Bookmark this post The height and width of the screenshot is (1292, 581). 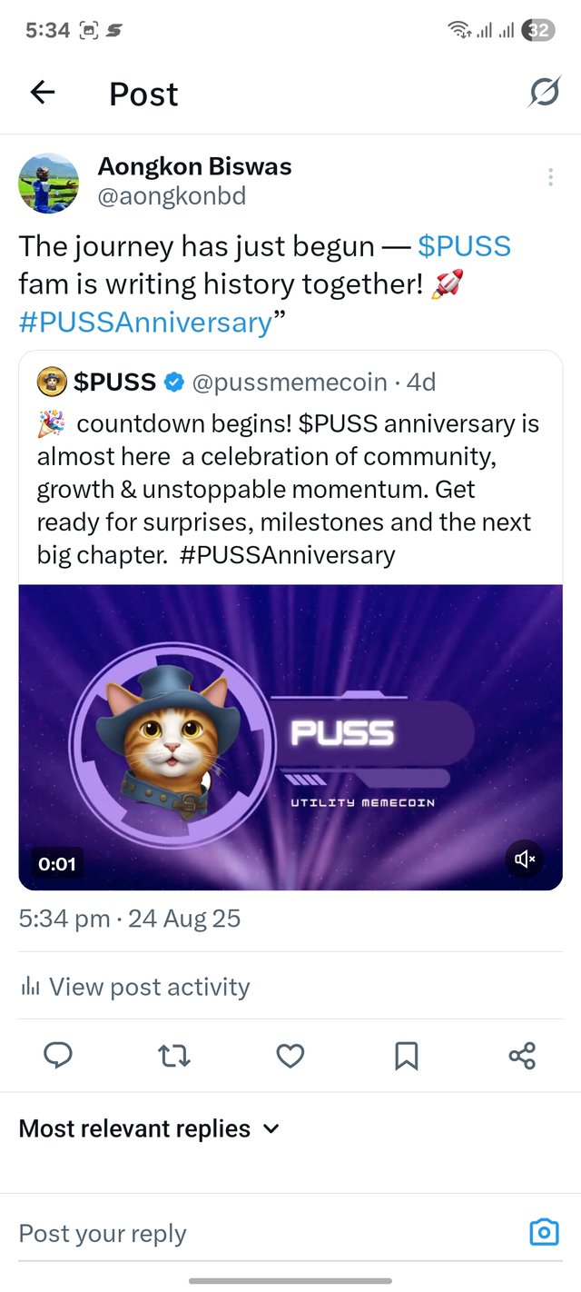(406, 1055)
